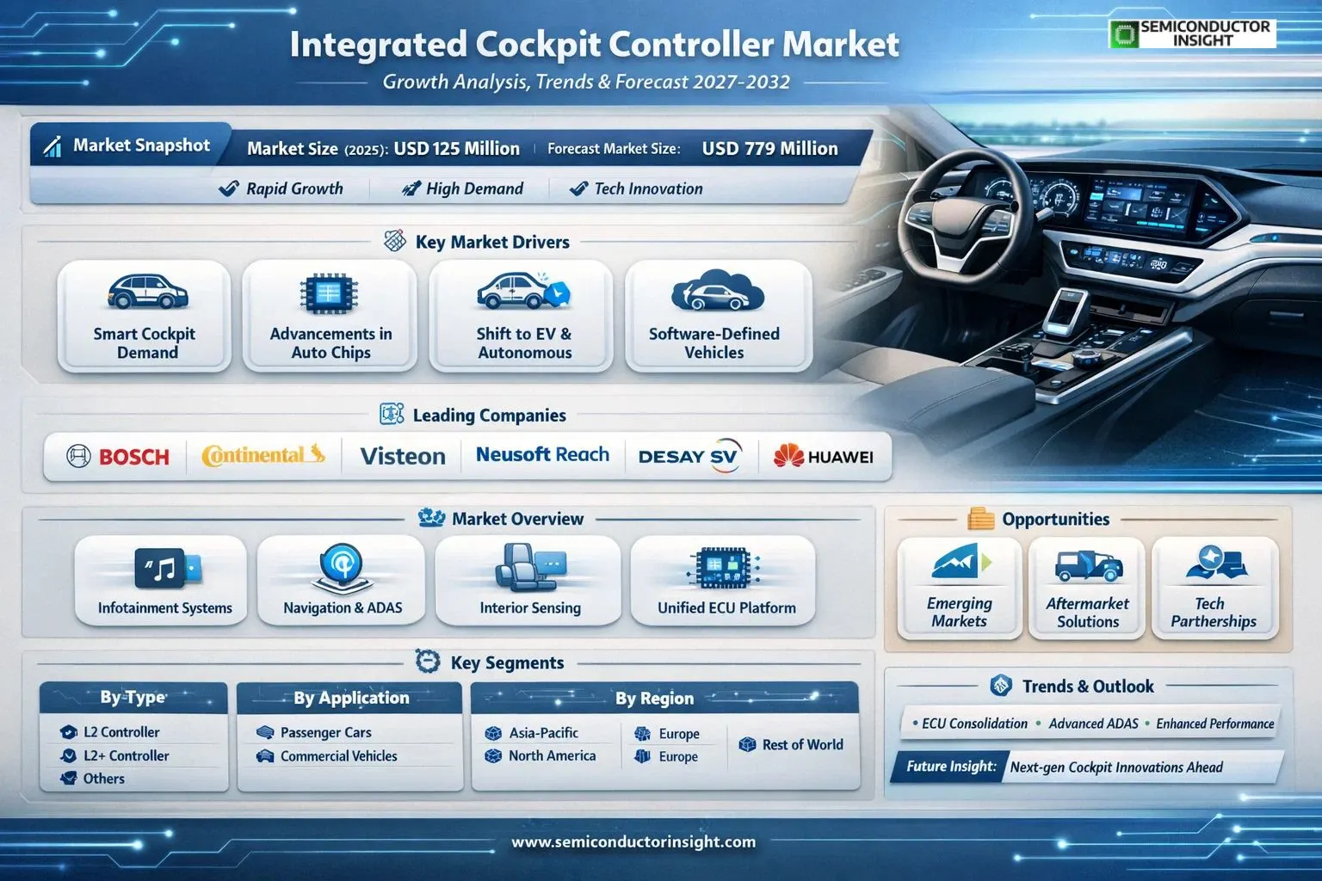Click the Desay SV logo
This screenshot has width=1322, height=881.
coord(689,457)
